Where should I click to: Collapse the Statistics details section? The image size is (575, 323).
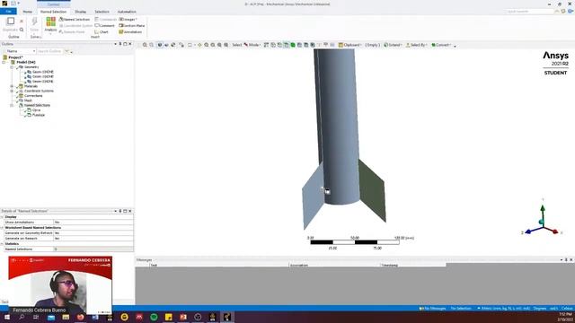click(x=2, y=243)
